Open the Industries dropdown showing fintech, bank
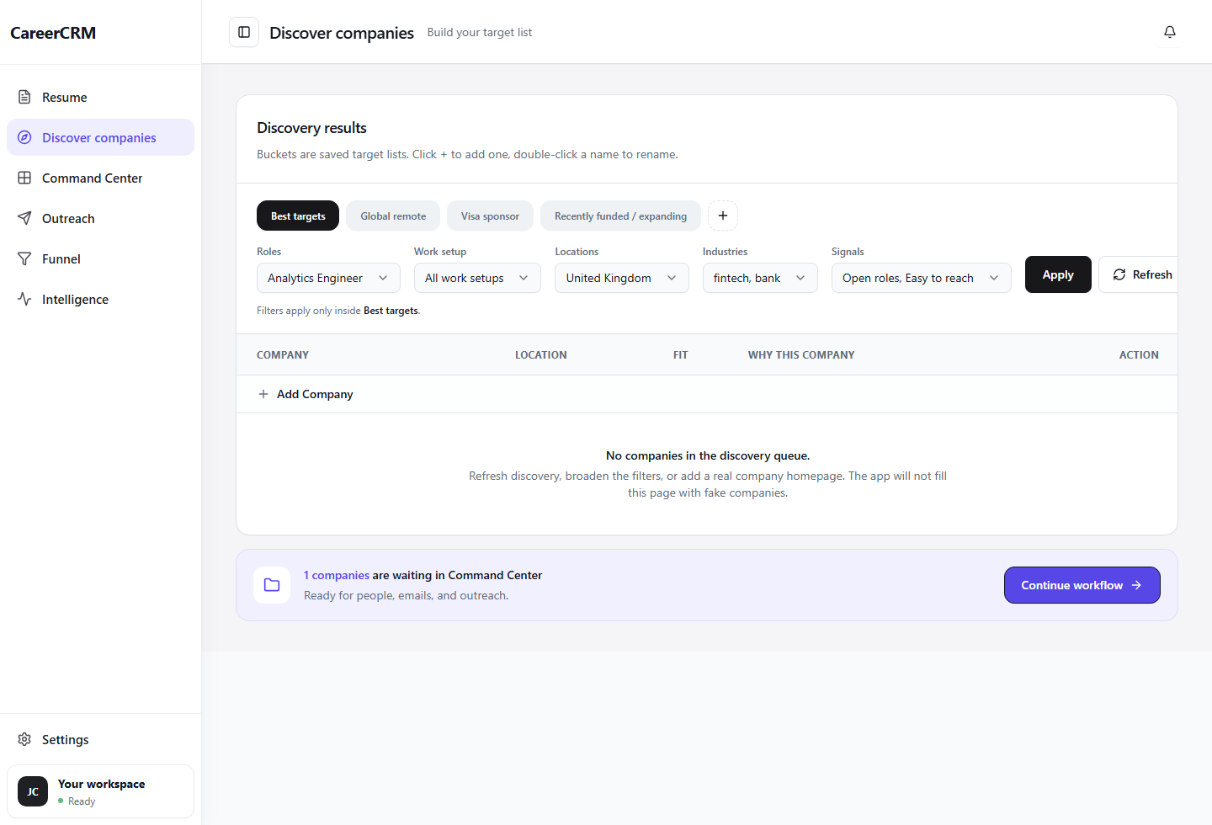 760,278
